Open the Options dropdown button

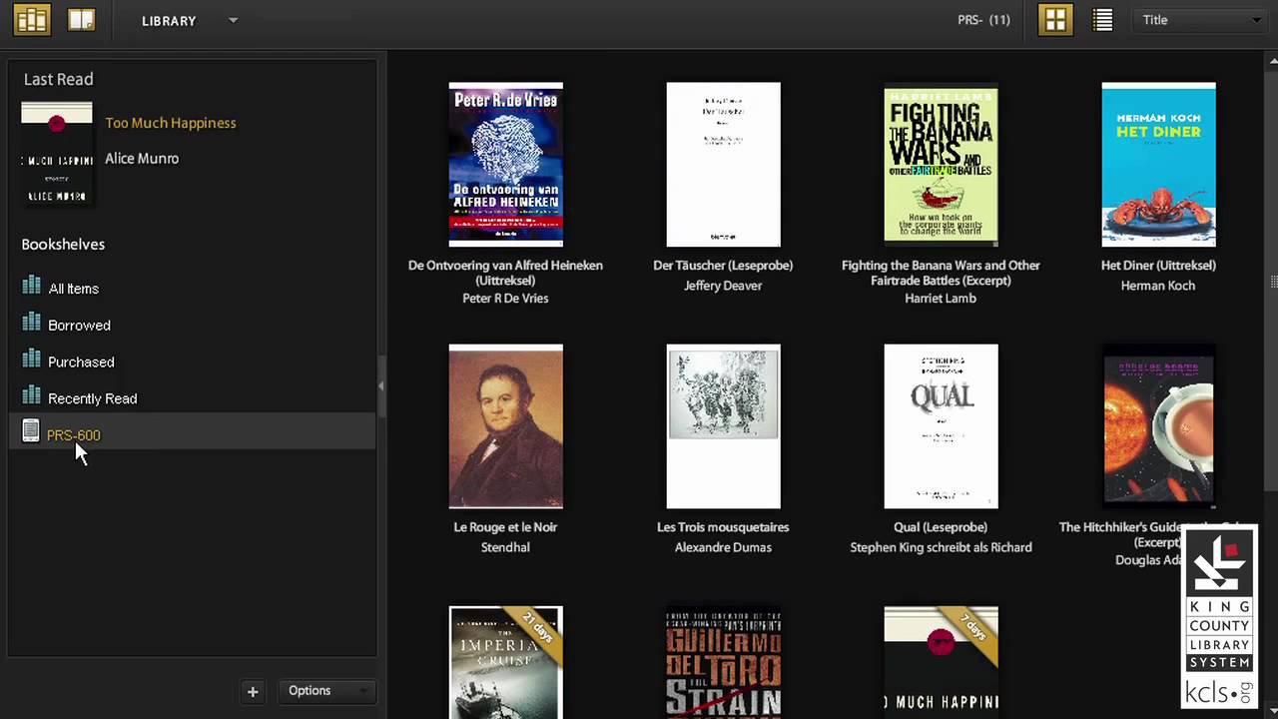click(x=325, y=691)
